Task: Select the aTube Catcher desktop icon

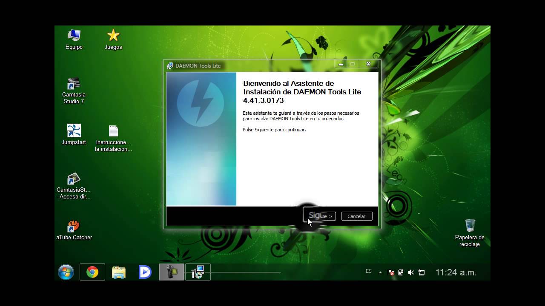Action: (74, 230)
